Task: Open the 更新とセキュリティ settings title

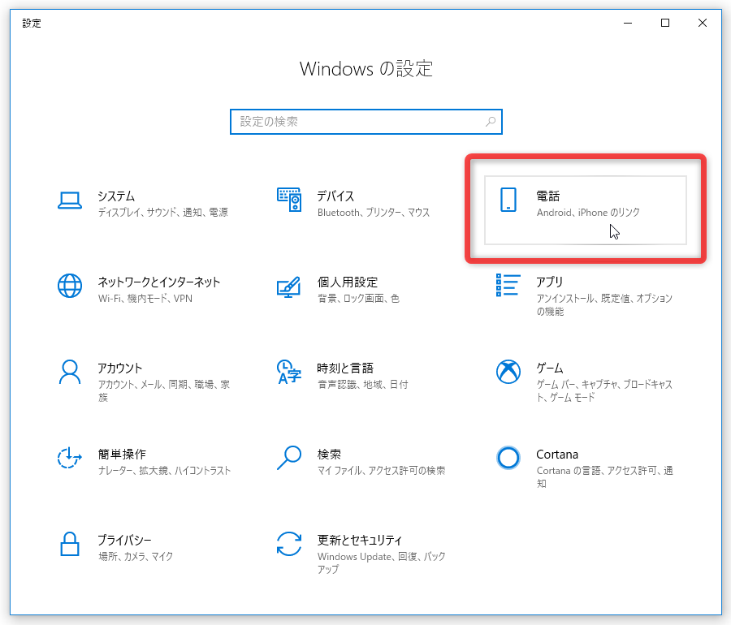Action: (x=360, y=541)
